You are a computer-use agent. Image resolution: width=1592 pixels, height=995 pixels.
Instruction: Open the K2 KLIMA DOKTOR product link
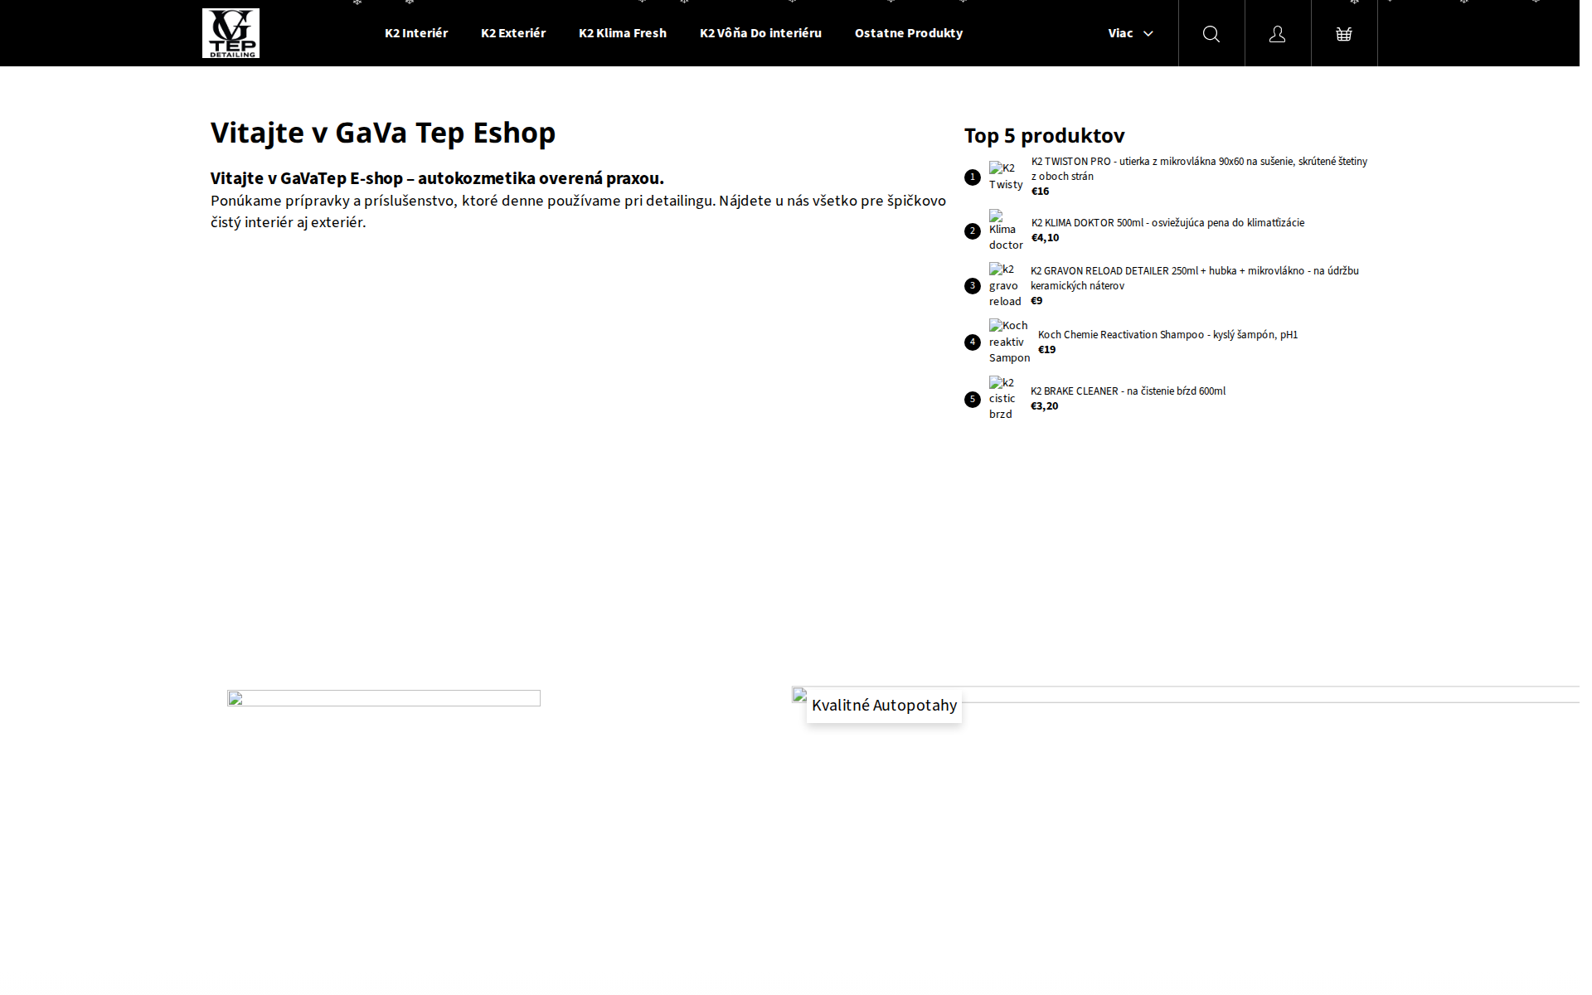pyautogui.click(x=1167, y=222)
